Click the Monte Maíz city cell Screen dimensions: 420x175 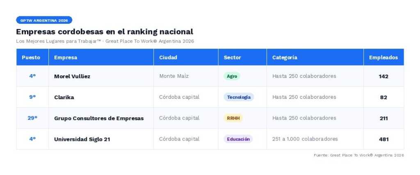[x=174, y=76]
